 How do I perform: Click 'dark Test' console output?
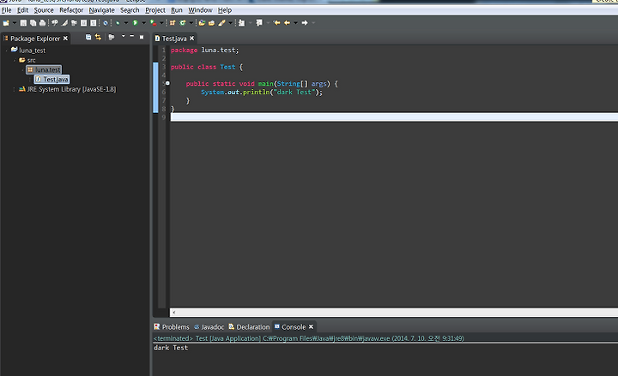tap(171, 348)
